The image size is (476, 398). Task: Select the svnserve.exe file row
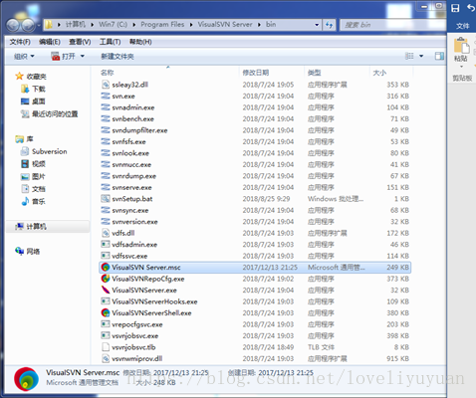[255, 187]
